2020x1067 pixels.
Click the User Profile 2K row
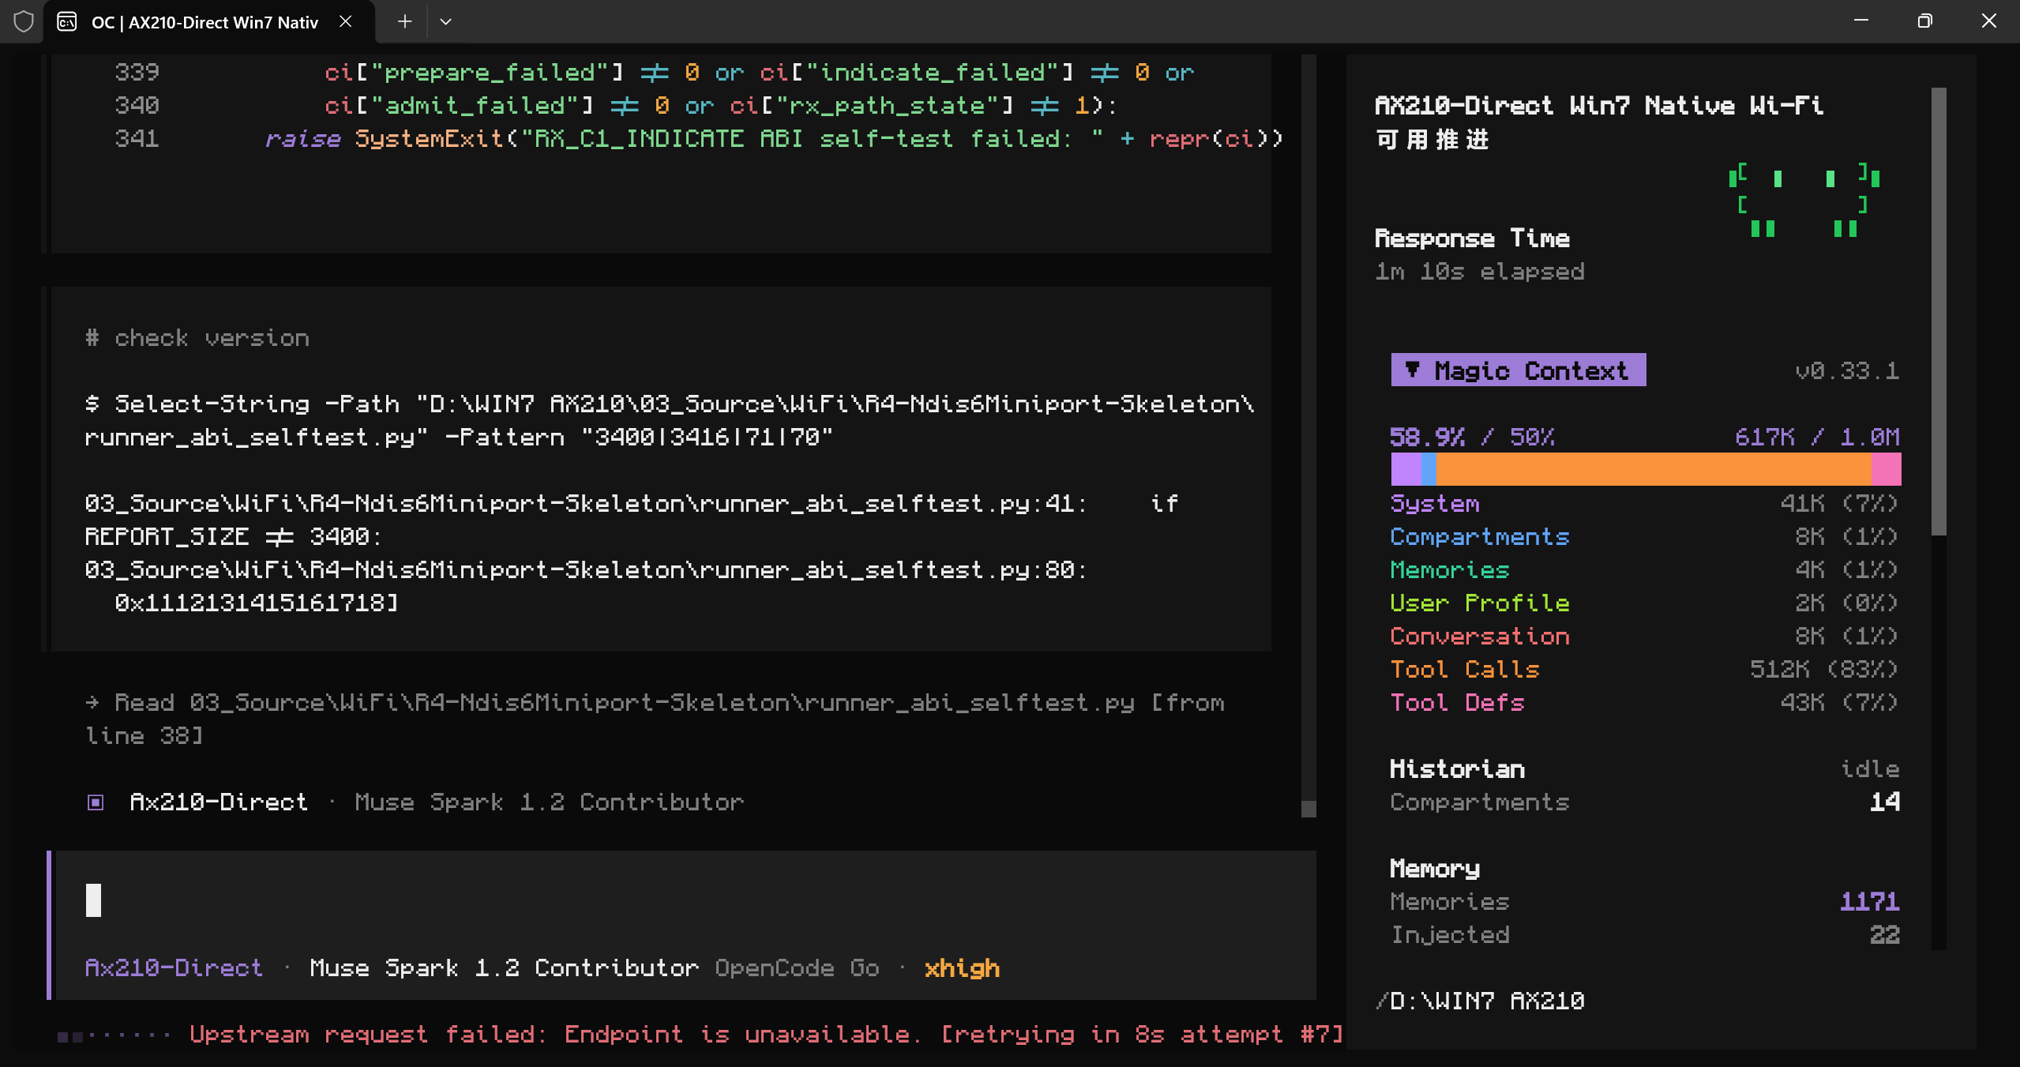1644,603
